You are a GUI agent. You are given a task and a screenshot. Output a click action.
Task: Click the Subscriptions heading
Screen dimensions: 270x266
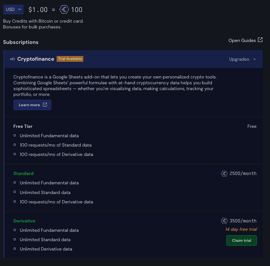21,42
